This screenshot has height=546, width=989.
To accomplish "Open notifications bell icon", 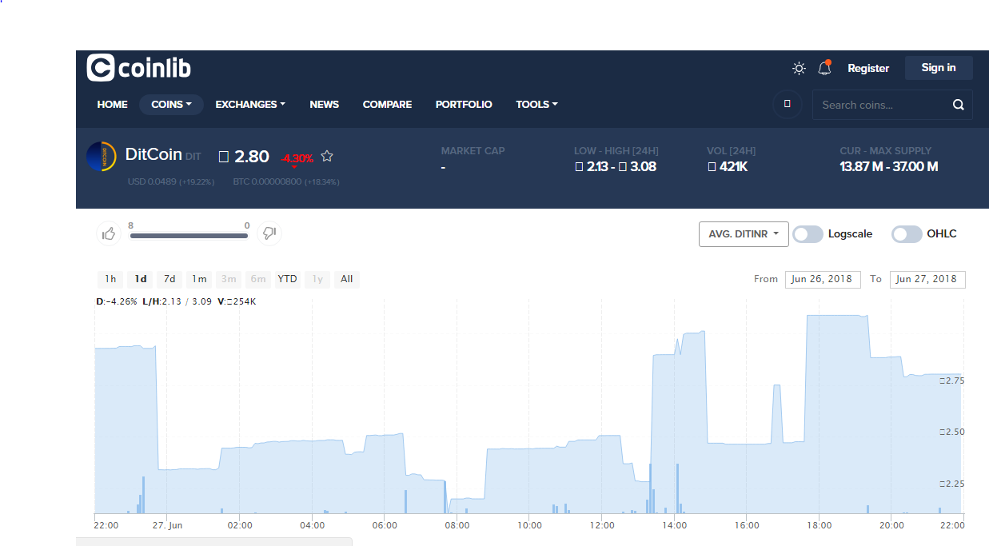I will pyautogui.click(x=824, y=68).
